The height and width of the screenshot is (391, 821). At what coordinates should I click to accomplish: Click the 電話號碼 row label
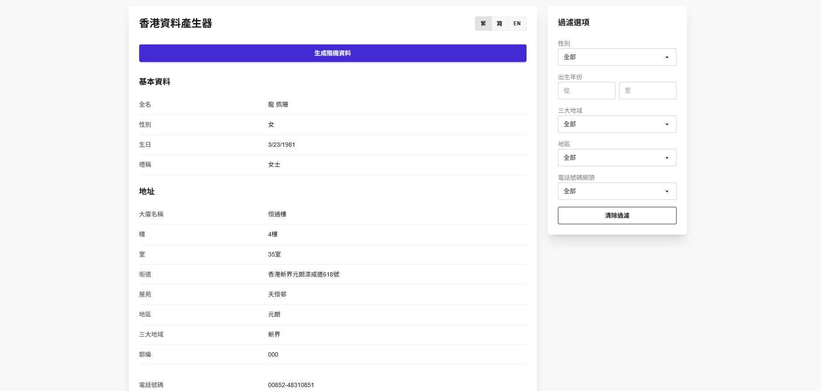click(x=151, y=385)
